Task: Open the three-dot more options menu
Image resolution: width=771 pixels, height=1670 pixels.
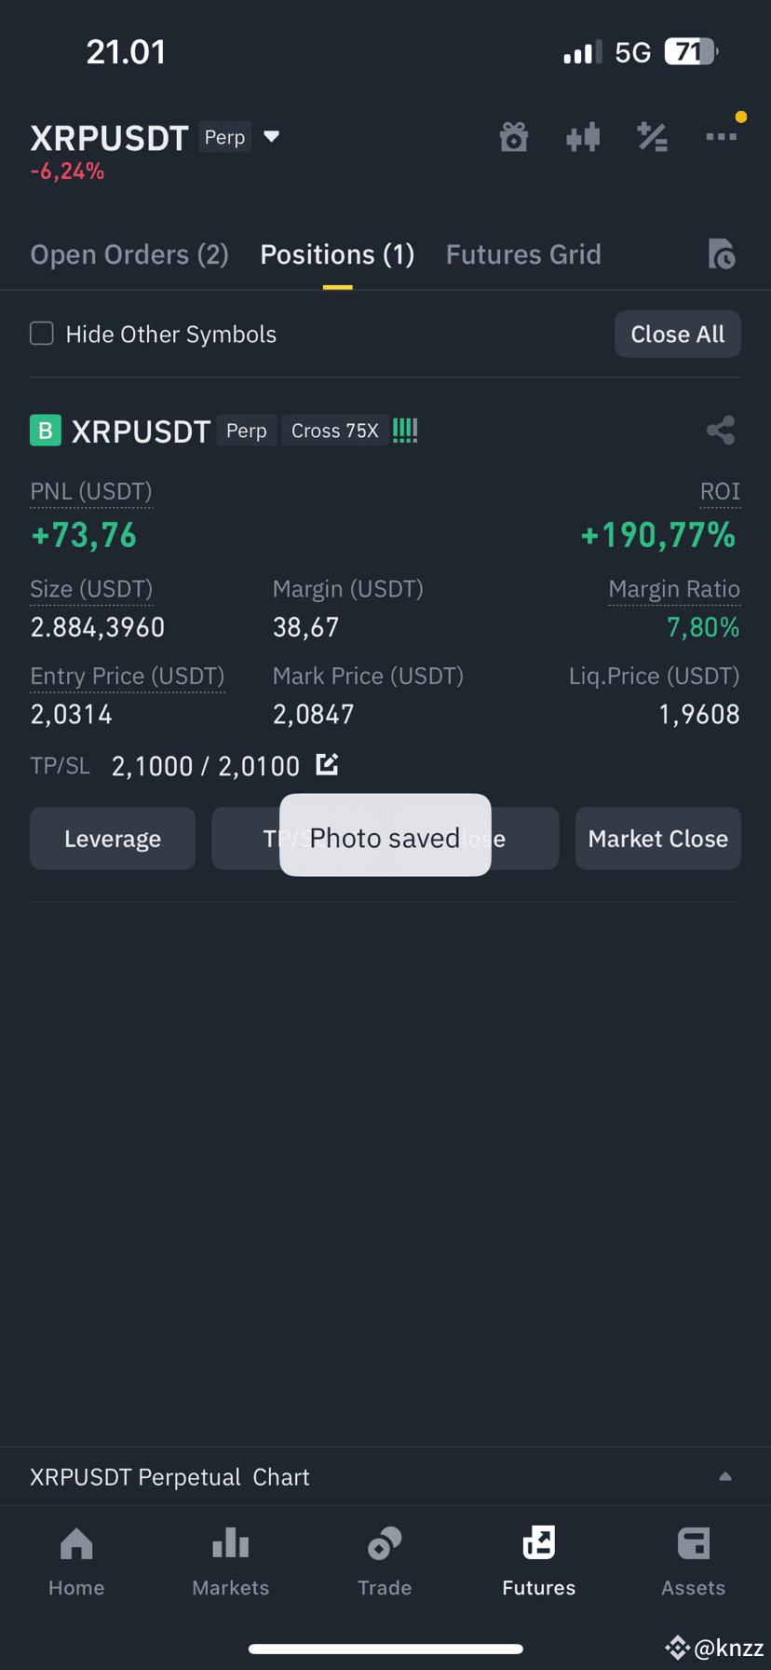Action: 721,137
